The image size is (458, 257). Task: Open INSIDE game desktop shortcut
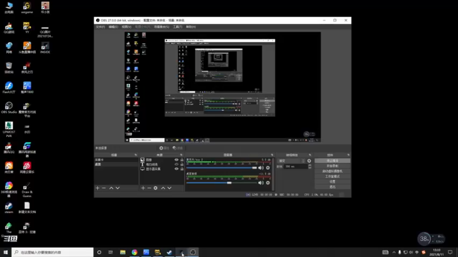click(x=45, y=48)
